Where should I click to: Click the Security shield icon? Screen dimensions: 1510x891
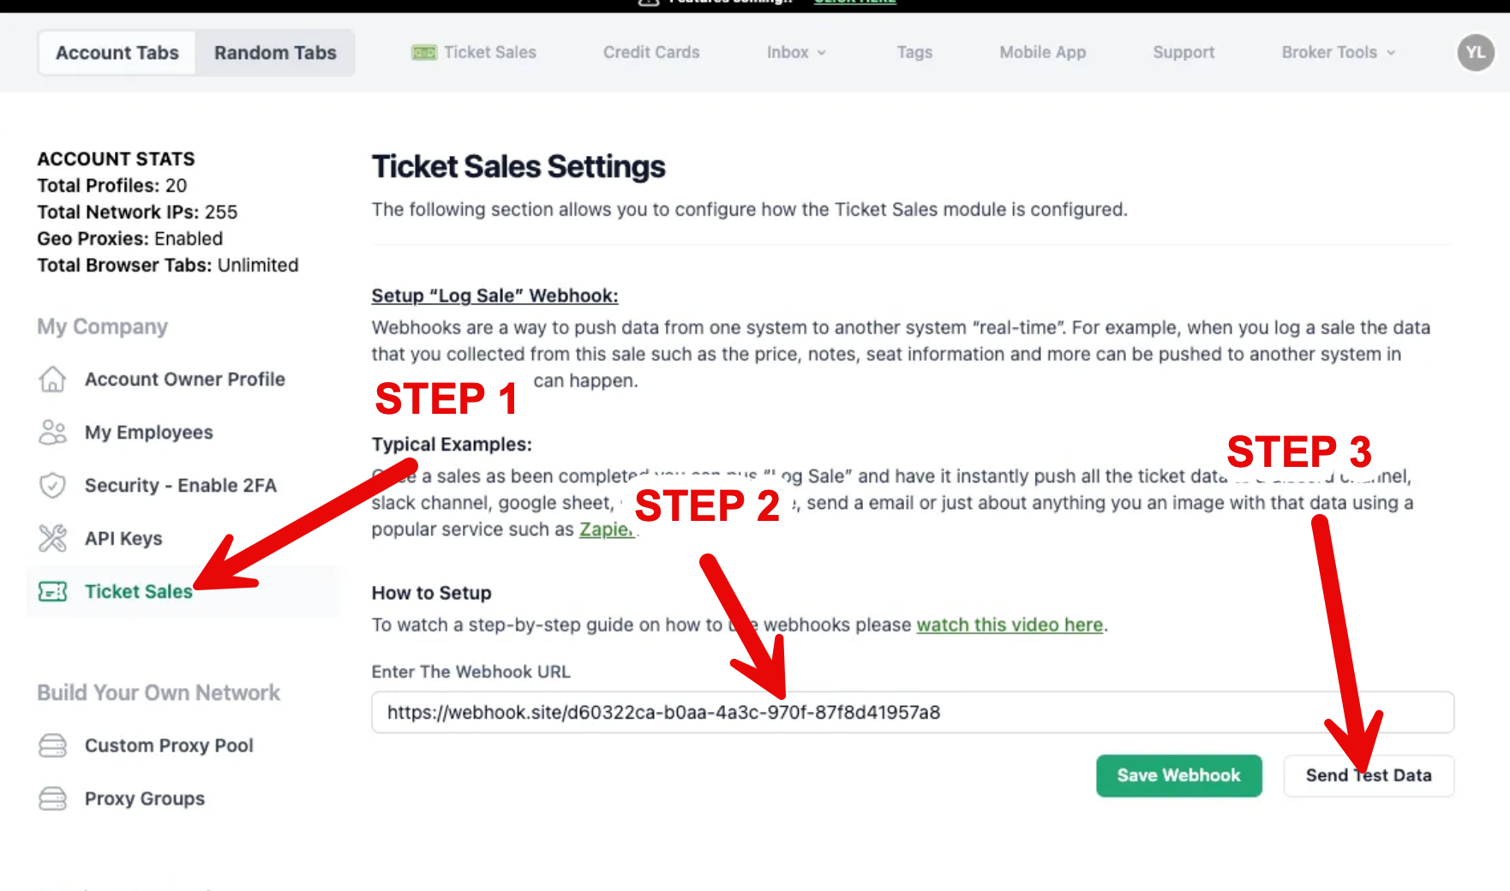52,486
